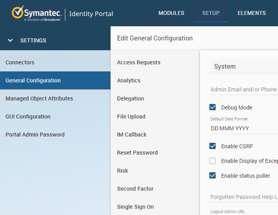Screen dimensions: 278x215
Task: Check Enable Display of Exceptions box
Action: tap(213, 161)
